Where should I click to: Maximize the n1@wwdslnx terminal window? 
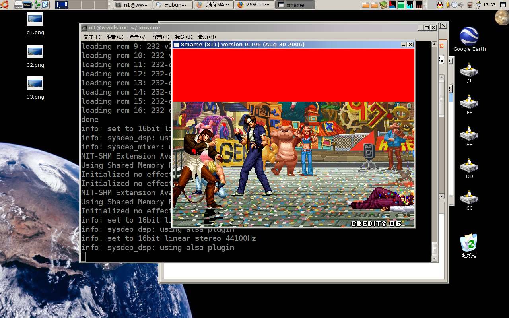pos(427,28)
